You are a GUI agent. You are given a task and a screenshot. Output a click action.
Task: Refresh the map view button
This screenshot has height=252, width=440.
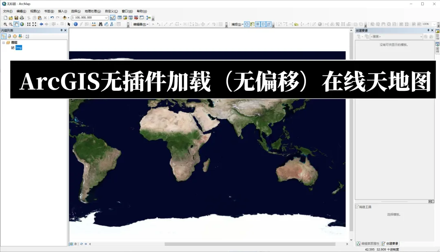click(81, 244)
